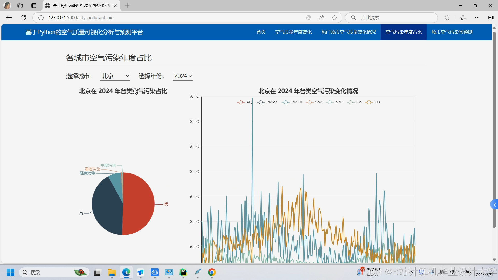Open browser settings three-dots menu
Screen dimensions: 498x280
click(x=477, y=18)
